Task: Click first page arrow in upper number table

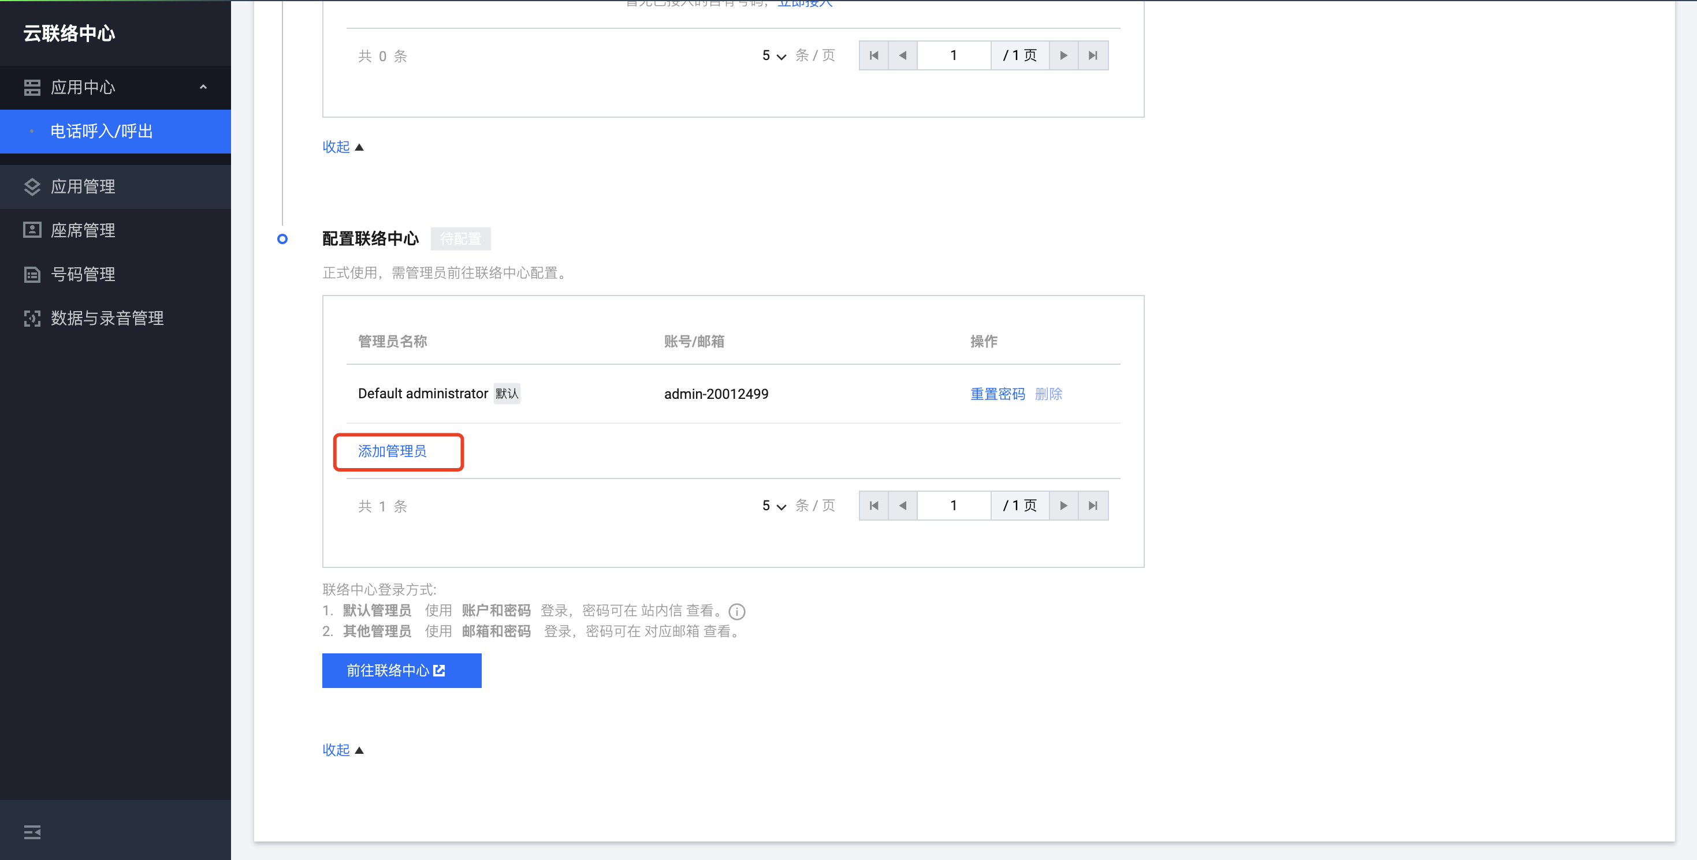Action: click(x=873, y=55)
